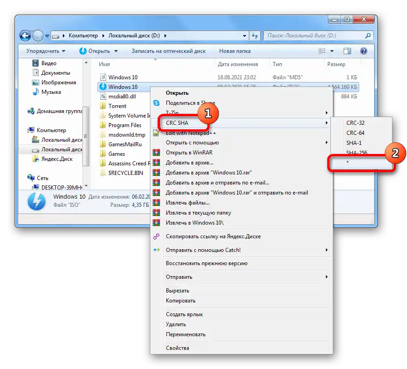Select Сеть in the navigation pane
Image resolution: width=407 pixels, height=369 pixels.
[42, 178]
